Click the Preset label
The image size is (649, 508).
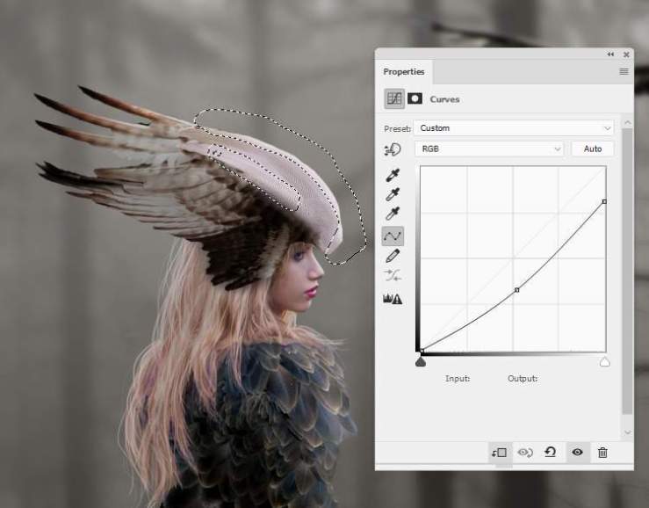pos(397,128)
